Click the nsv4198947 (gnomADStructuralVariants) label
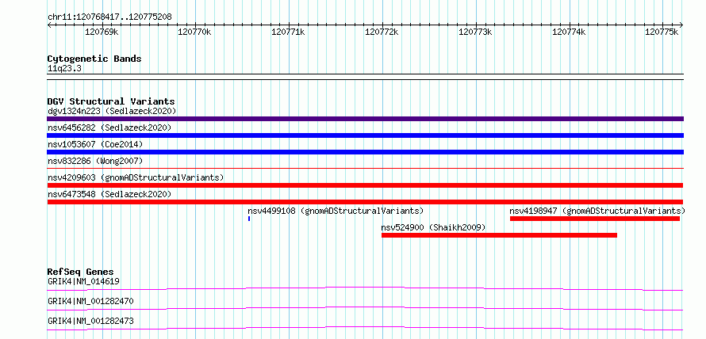 [x=597, y=211]
